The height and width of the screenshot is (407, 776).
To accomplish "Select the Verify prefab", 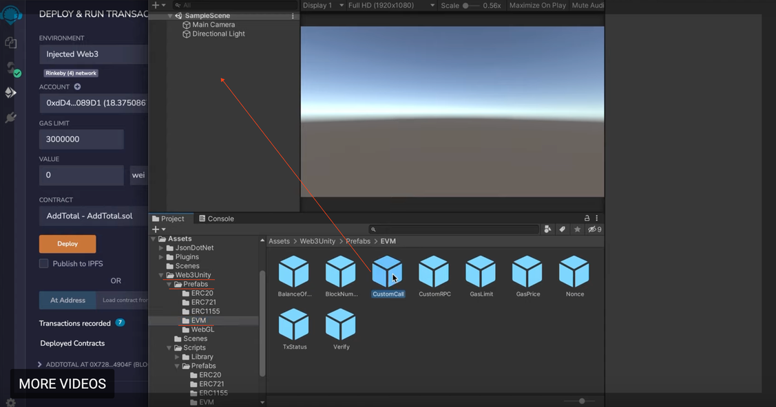I will 341,329.
